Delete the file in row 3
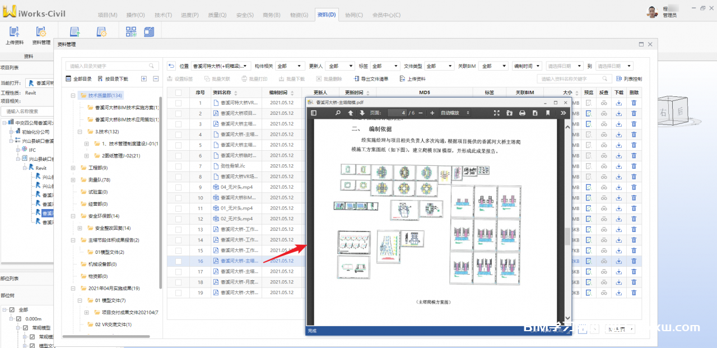This screenshot has width=717, height=348. click(634, 124)
